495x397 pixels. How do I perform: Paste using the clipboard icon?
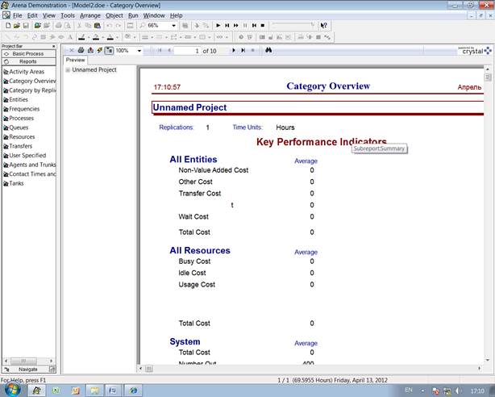(x=98, y=26)
